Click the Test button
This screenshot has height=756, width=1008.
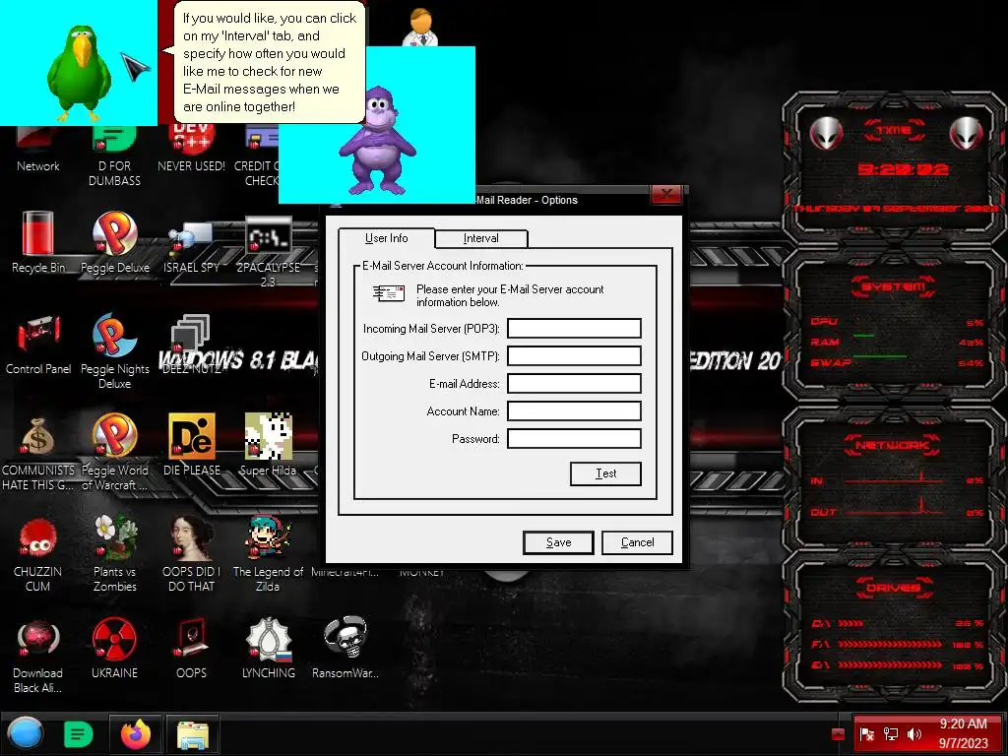pyautogui.click(x=605, y=473)
